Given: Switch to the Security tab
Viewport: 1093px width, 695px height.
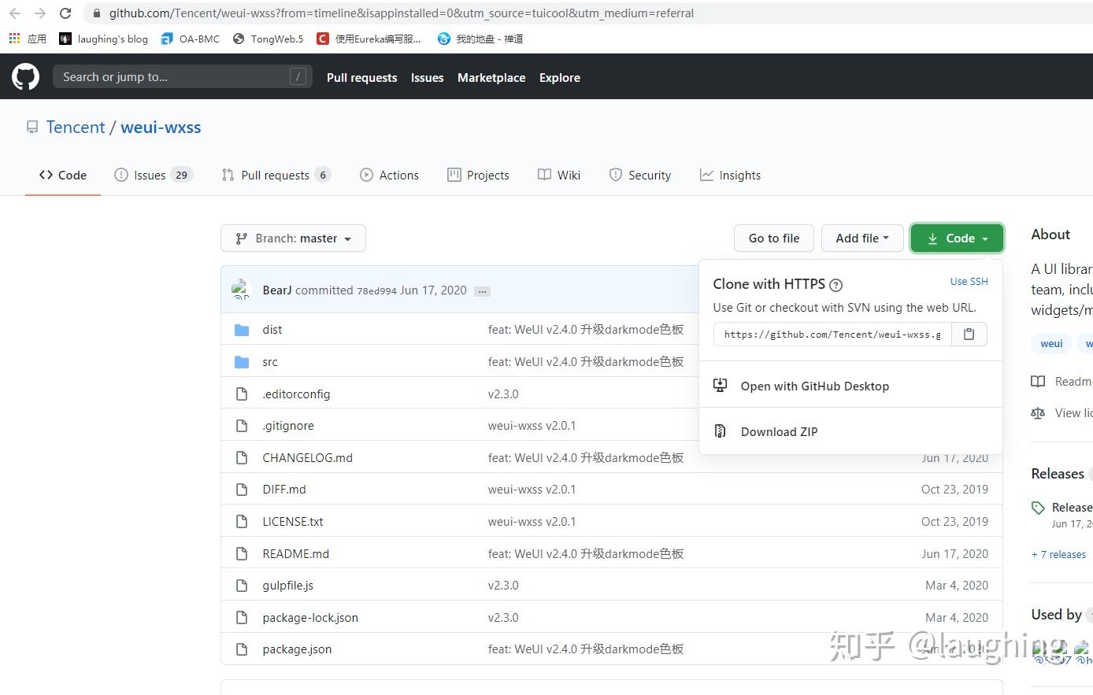Looking at the screenshot, I should pos(640,176).
